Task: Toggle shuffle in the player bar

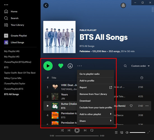Action: [62, 130]
